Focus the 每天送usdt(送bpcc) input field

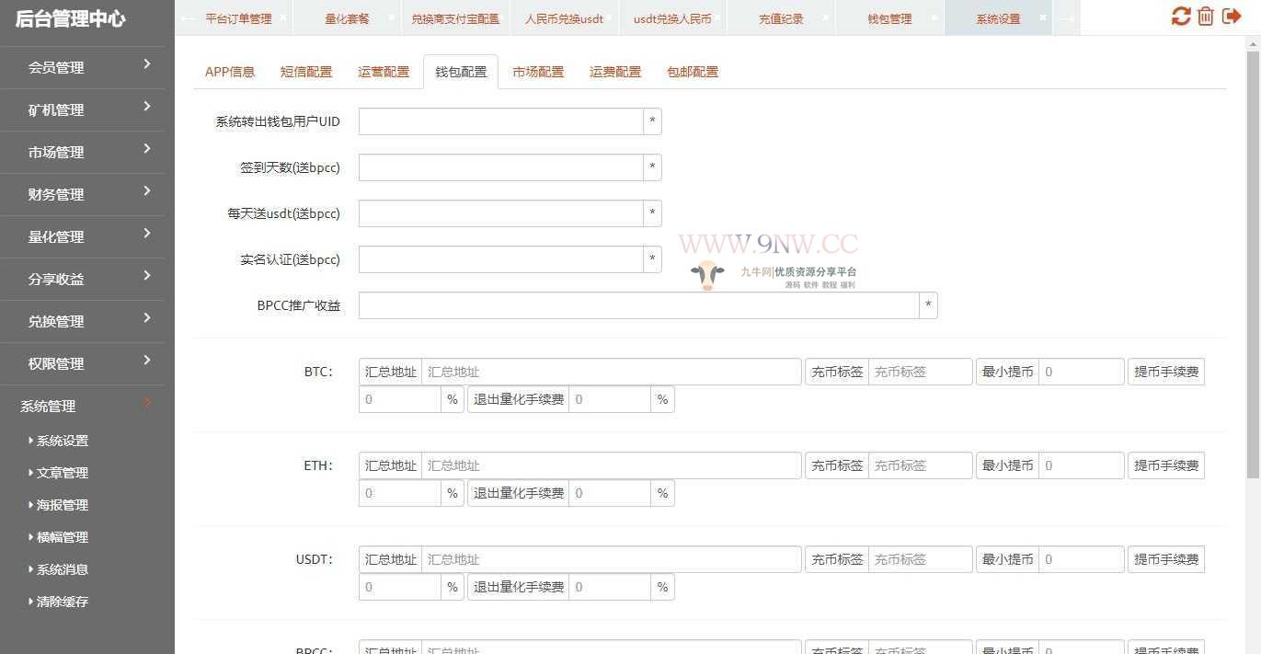coord(500,213)
